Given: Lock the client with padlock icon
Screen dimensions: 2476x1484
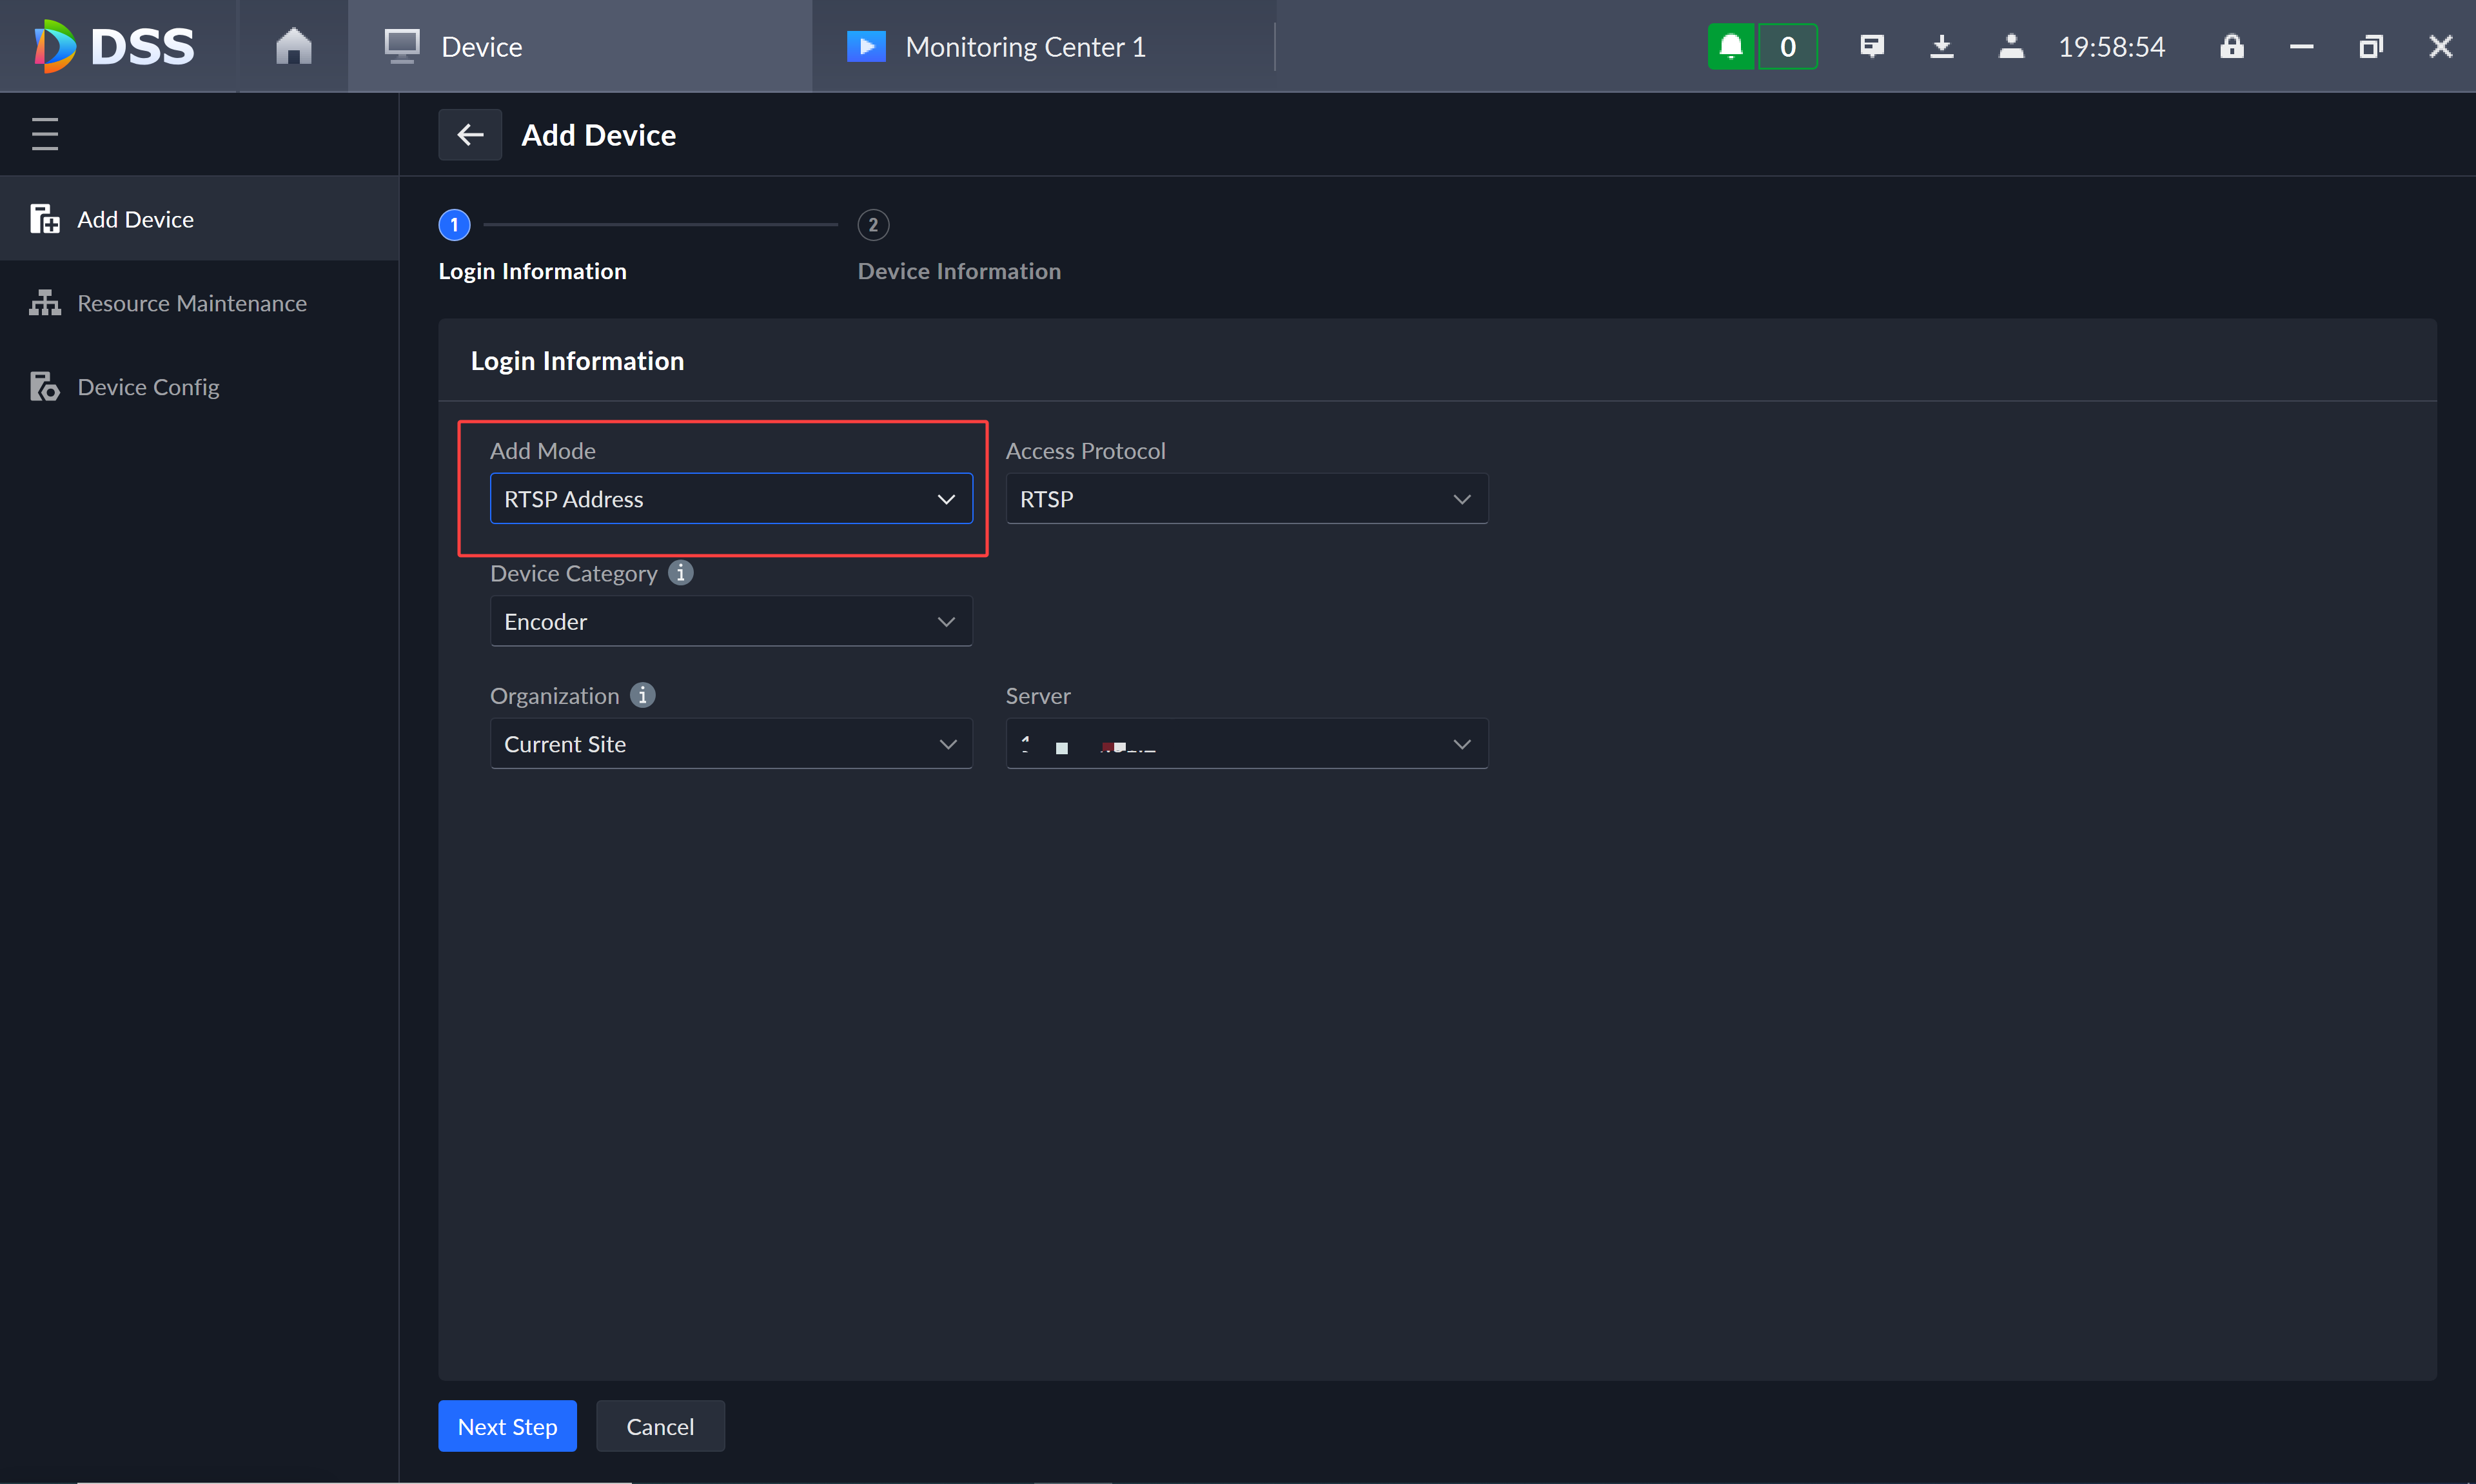Looking at the screenshot, I should click(x=2232, y=46).
